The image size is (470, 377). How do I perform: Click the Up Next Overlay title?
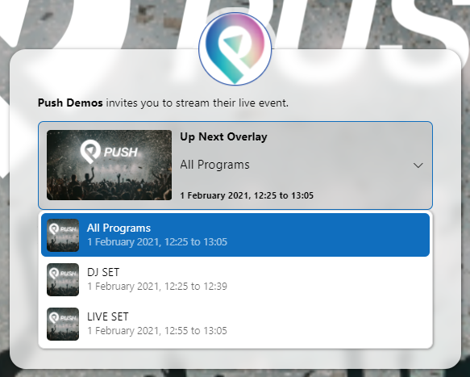click(x=223, y=137)
